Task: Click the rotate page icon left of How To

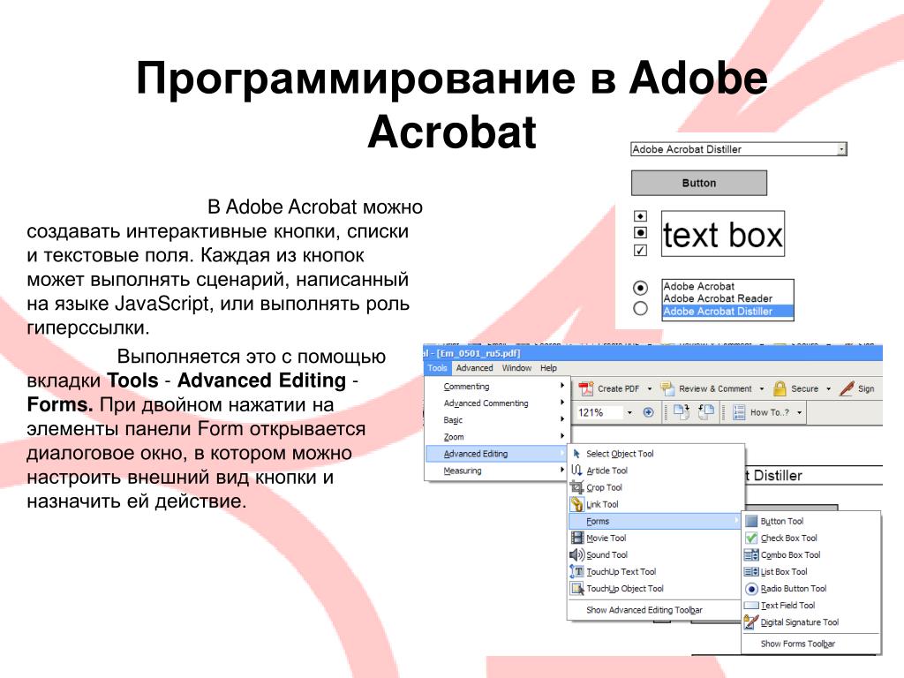Action: [x=705, y=411]
